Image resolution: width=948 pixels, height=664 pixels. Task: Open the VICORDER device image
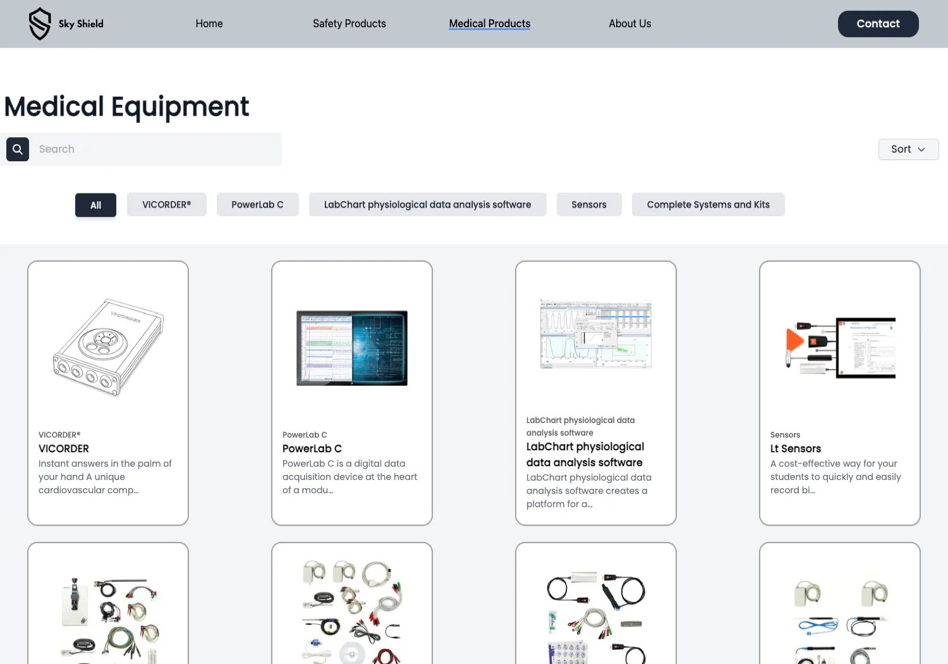(108, 348)
